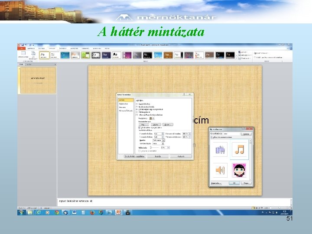Apply the light sky-blue theme thumbnail

click(x=158, y=55)
